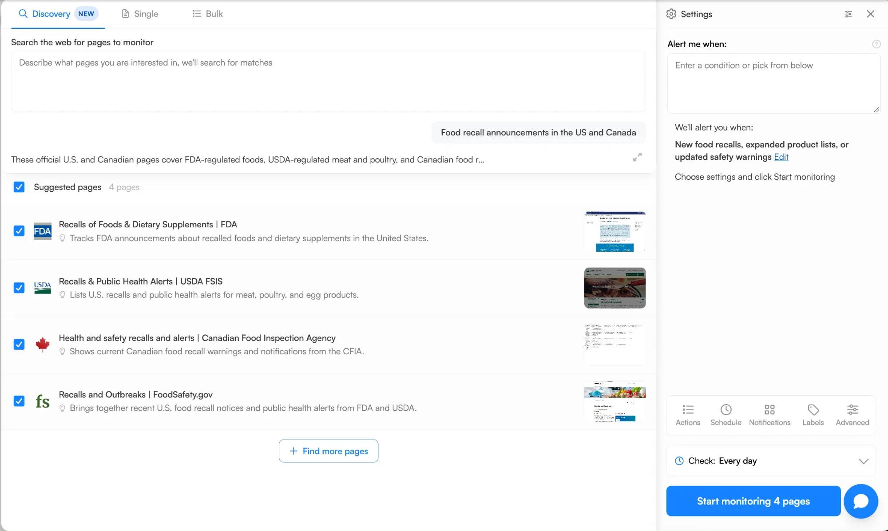Image resolution: width=888 pixels, height=531 pixels.
Task: Open the chat support bubble
Action: coord(860,501)
